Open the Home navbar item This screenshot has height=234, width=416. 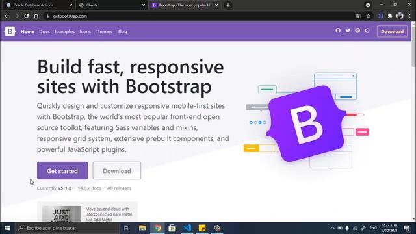click(27, 32)
